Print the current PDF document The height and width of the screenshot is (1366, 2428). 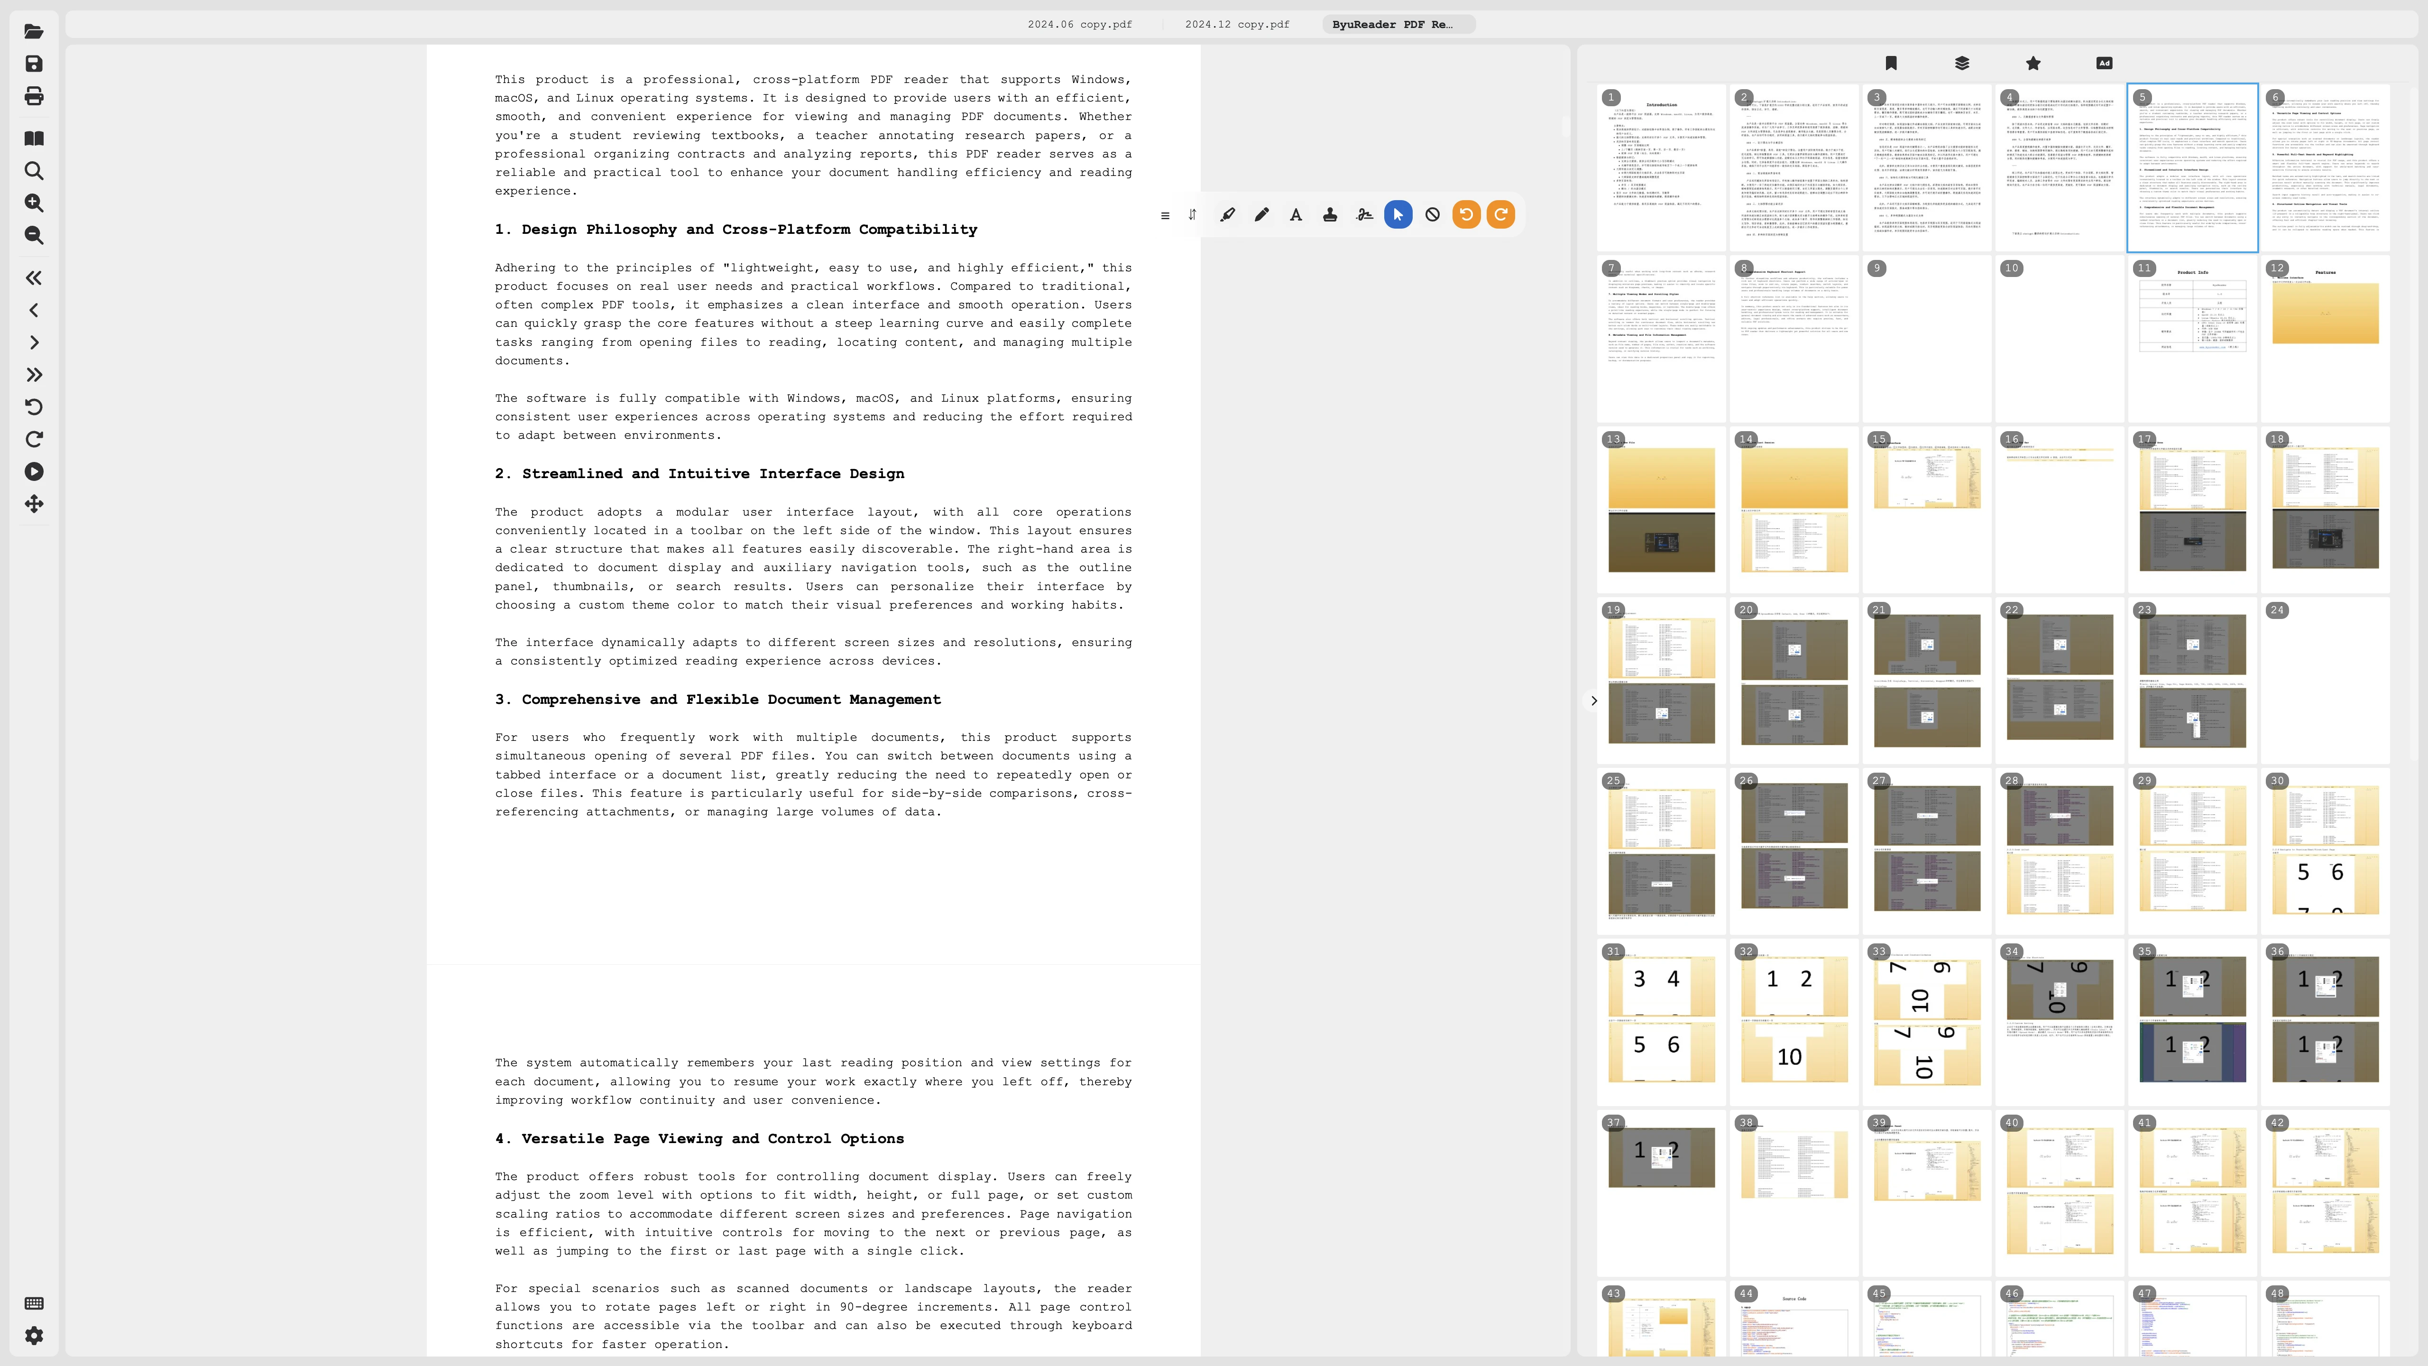point(34,96)
